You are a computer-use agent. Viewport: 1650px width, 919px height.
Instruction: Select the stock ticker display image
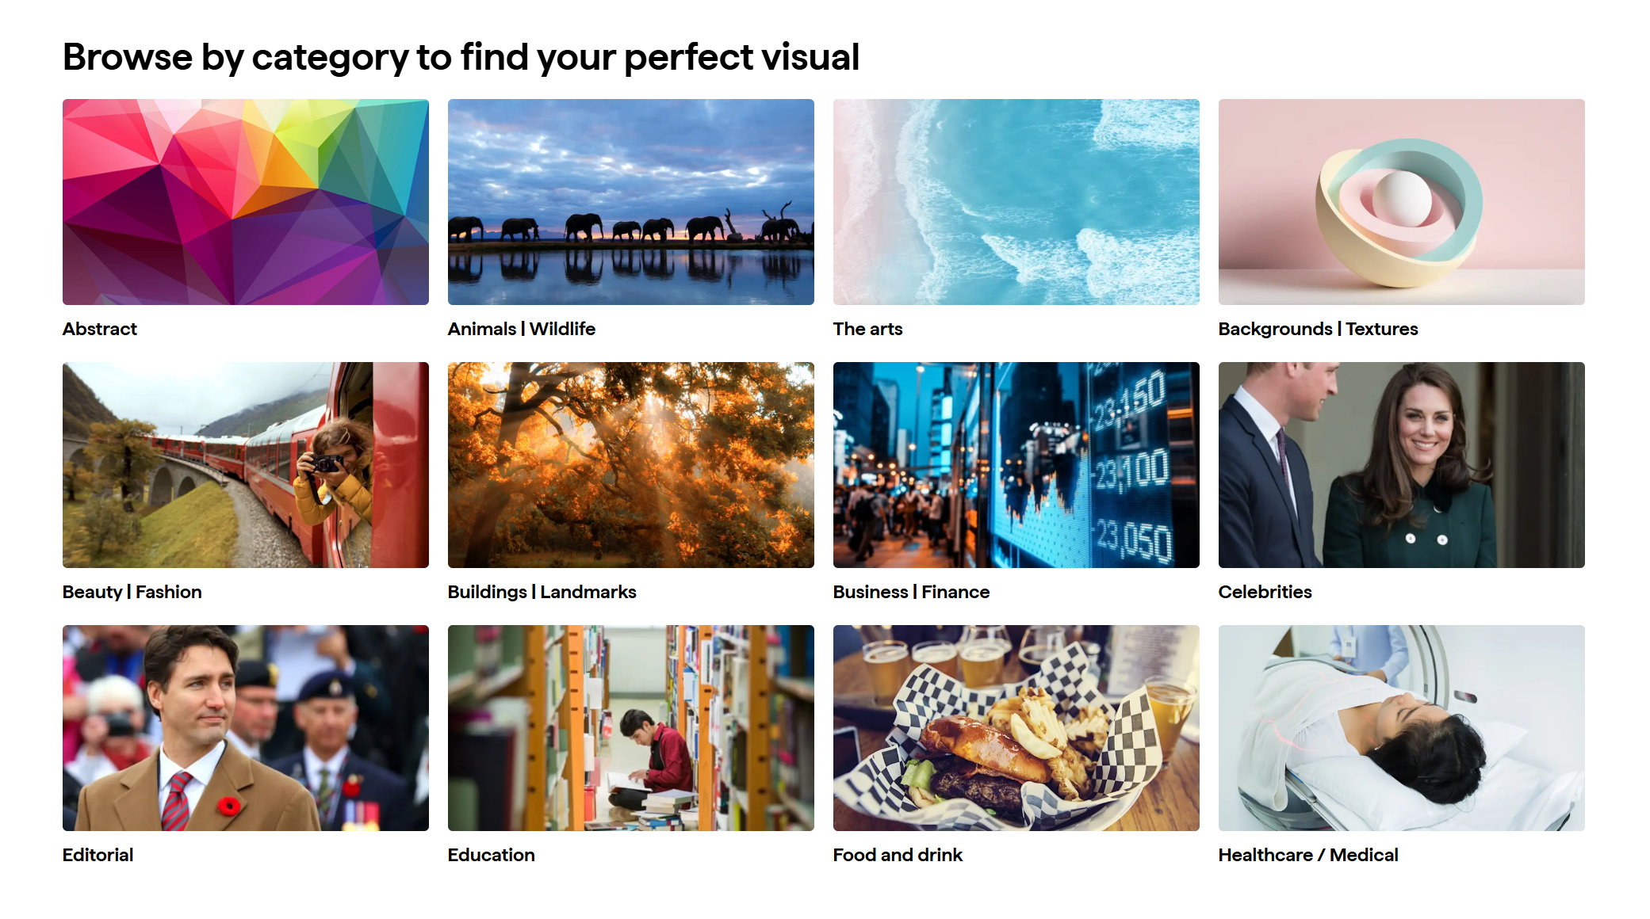click(1016, 464)
